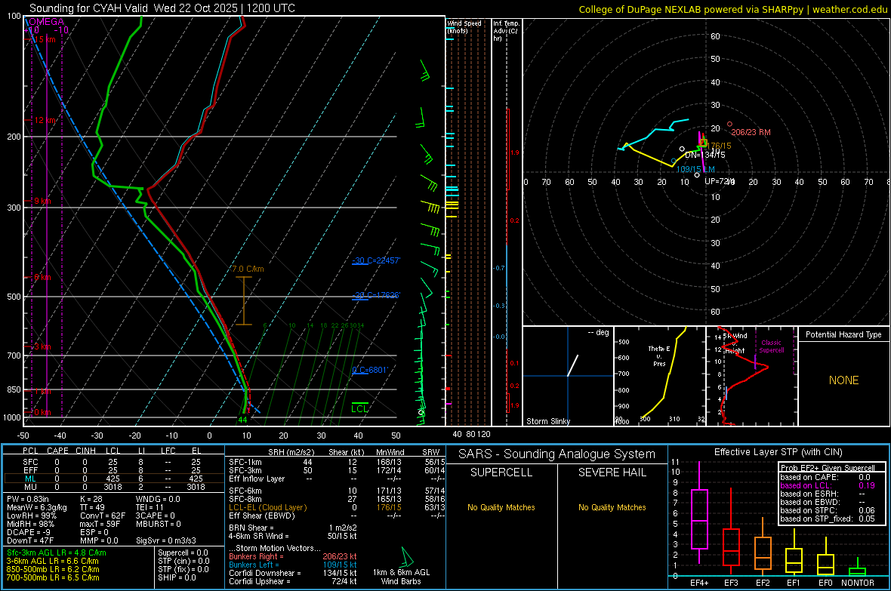Click the UP=72/4 hodograph label

point(720,181)
